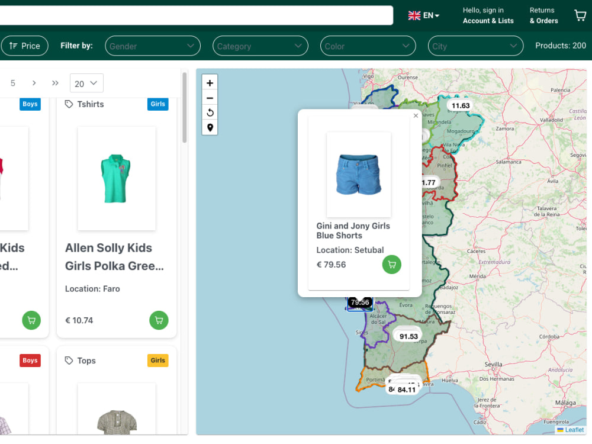
Task: Close the Blue Shorts map popup
Action: coord(416,115)
